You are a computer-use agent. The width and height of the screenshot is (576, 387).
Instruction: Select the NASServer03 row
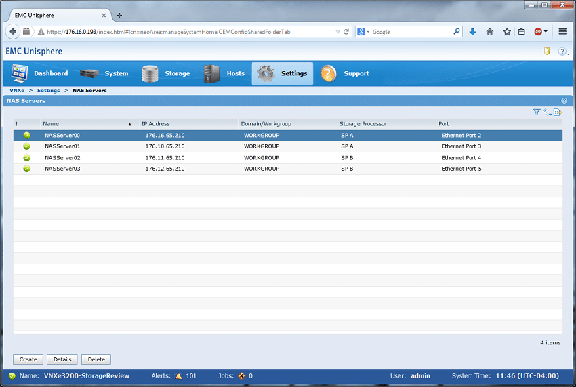[x=287, y=169]
